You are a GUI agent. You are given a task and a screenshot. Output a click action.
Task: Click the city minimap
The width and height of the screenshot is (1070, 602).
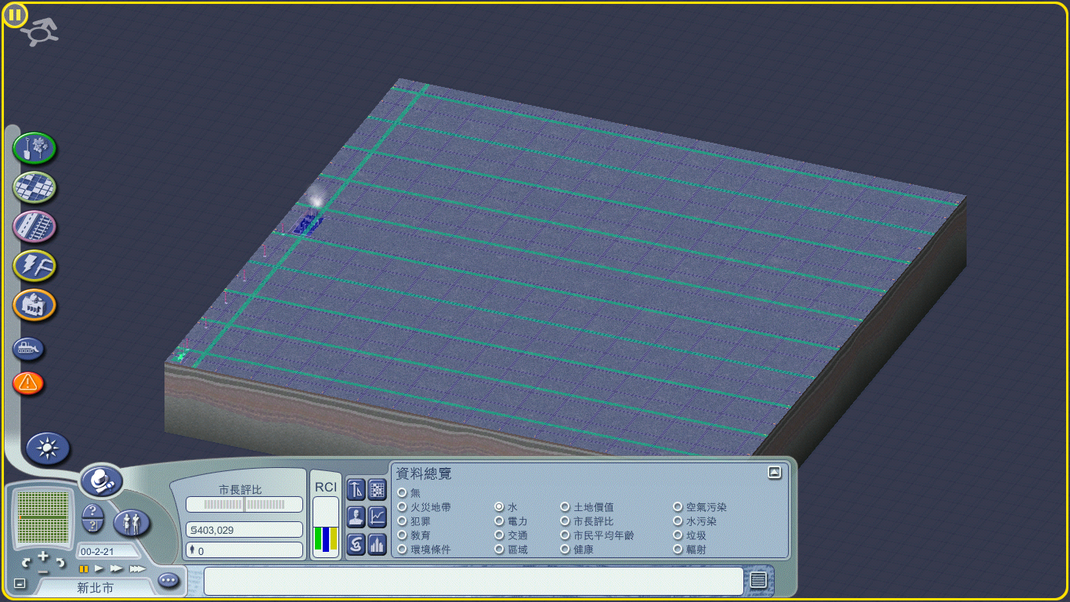coord(43,517)
